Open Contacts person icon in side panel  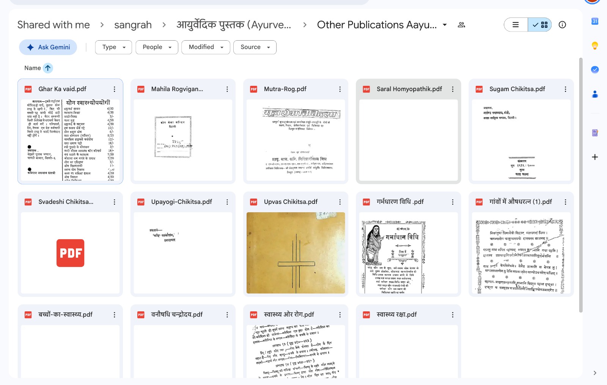(x=595, y=94)
